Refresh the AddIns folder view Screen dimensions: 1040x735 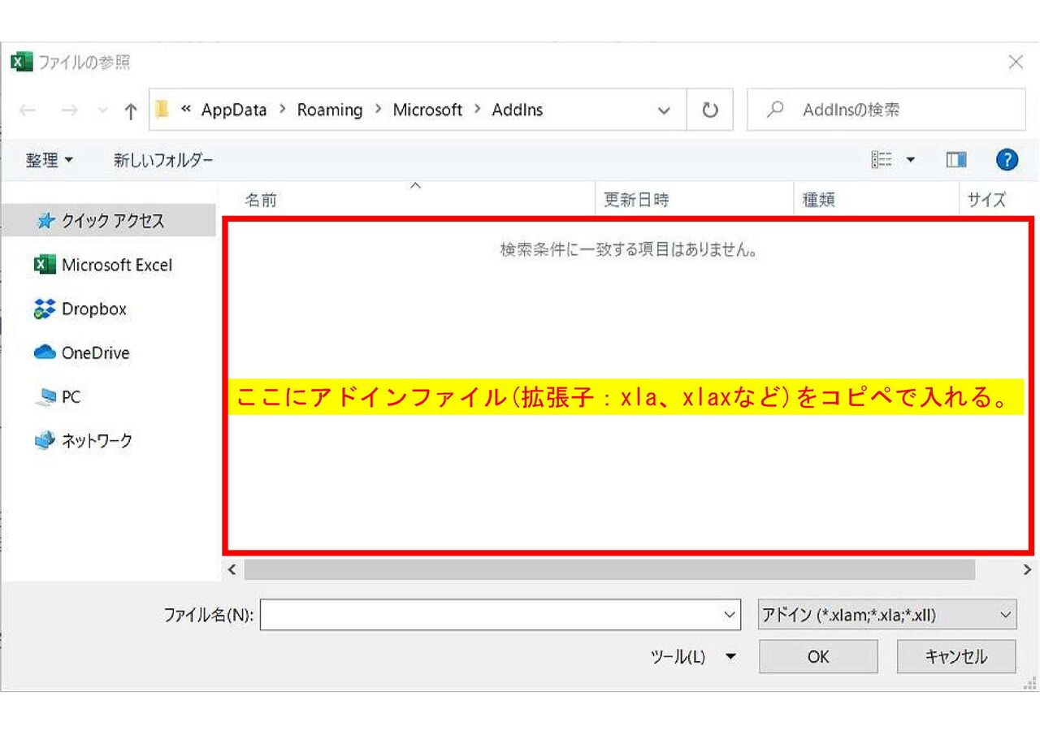(709, 110)
